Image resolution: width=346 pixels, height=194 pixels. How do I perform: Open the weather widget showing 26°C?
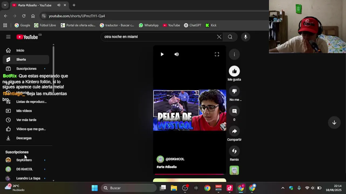pyautogui.click(x=15, y=188)
